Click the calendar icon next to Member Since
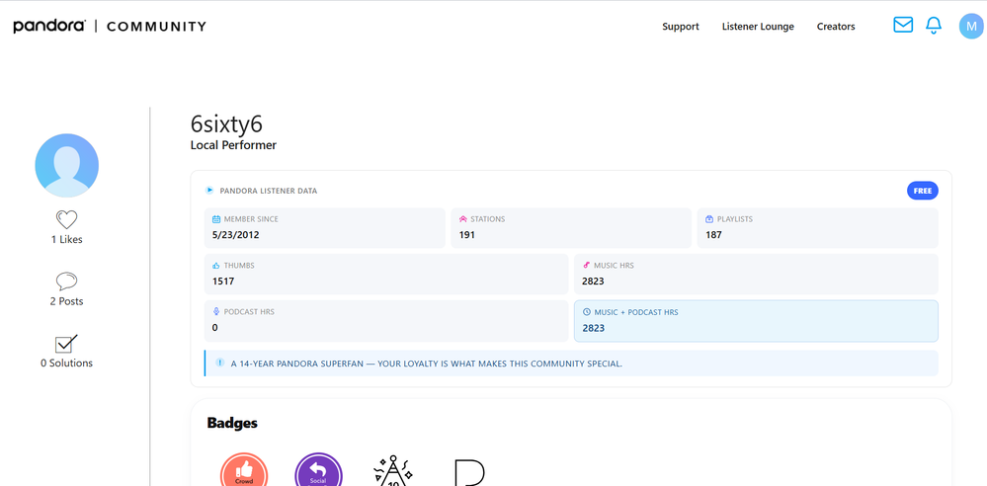Image resolution: width=987 pixels, height=486 pixels. tap(216, 219)
